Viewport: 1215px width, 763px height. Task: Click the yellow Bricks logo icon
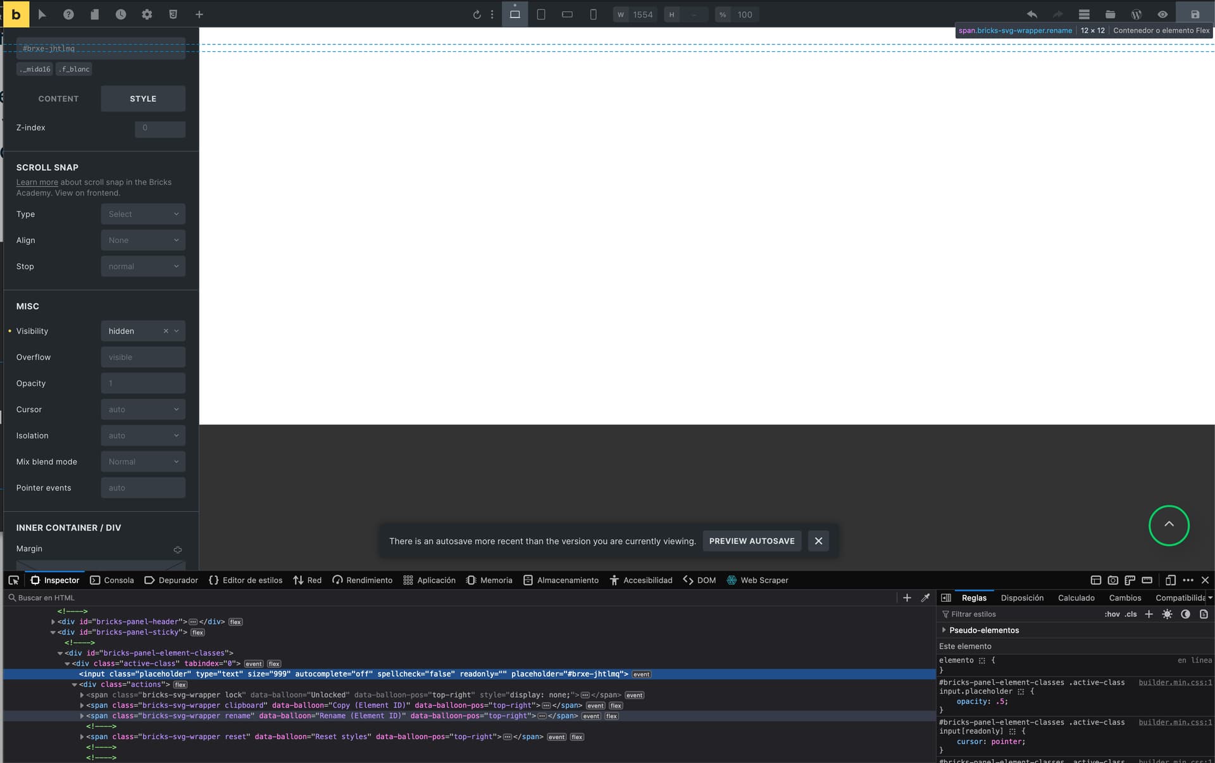(16, 14)
